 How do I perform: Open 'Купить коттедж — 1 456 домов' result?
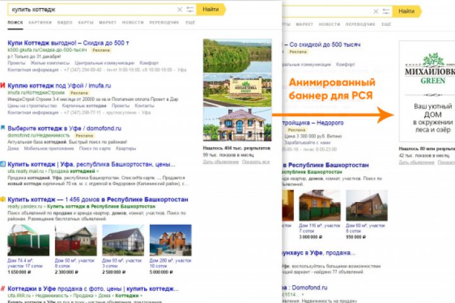98,199
